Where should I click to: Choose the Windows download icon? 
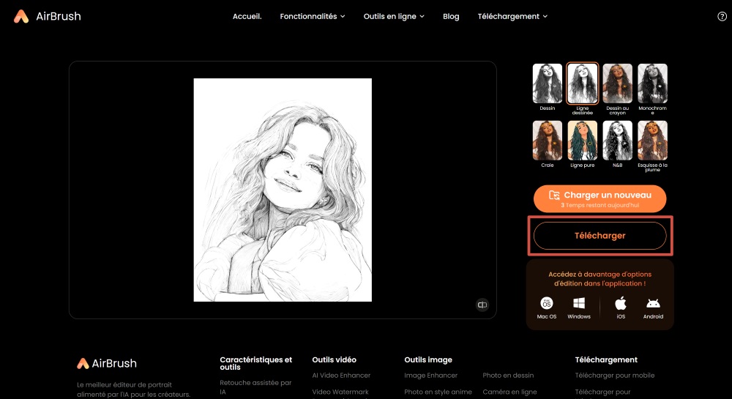(x=578, y=303)
